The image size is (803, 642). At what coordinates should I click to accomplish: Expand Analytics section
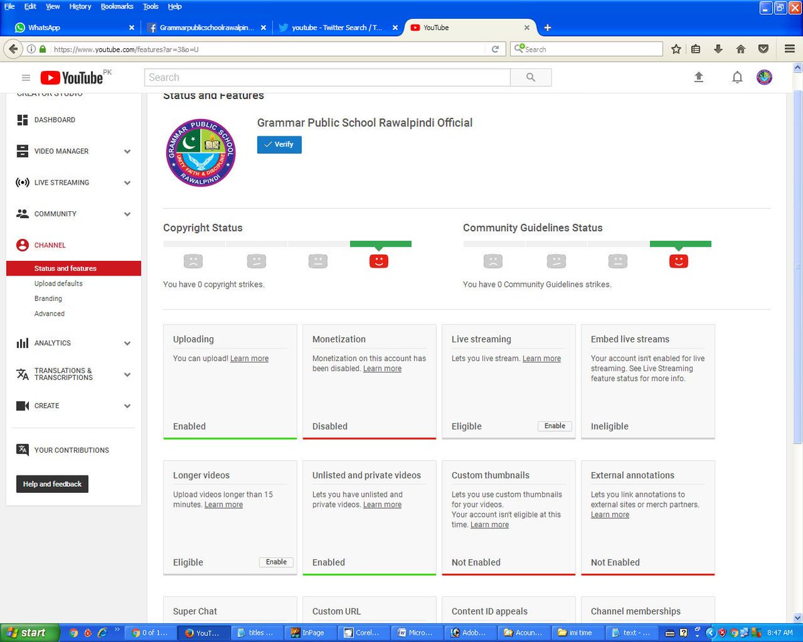tap(127, 344)
